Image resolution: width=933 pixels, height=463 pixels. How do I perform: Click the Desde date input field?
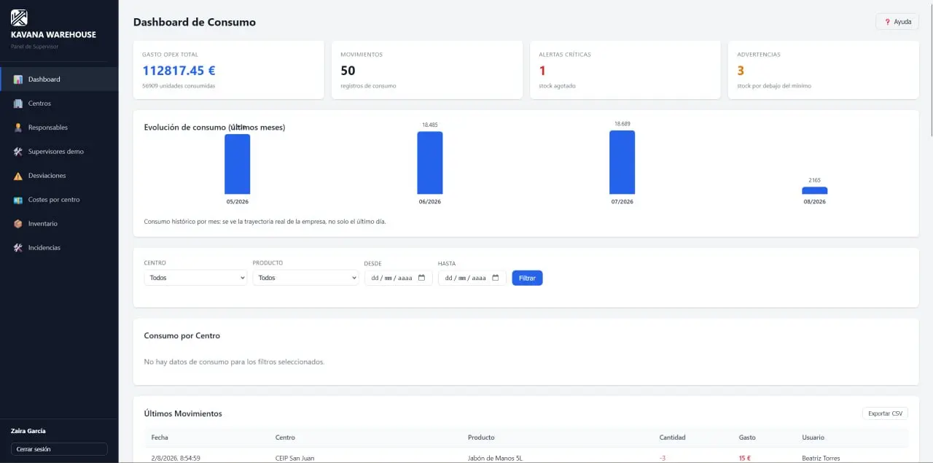pyautogui.click(x=399, y=278)
